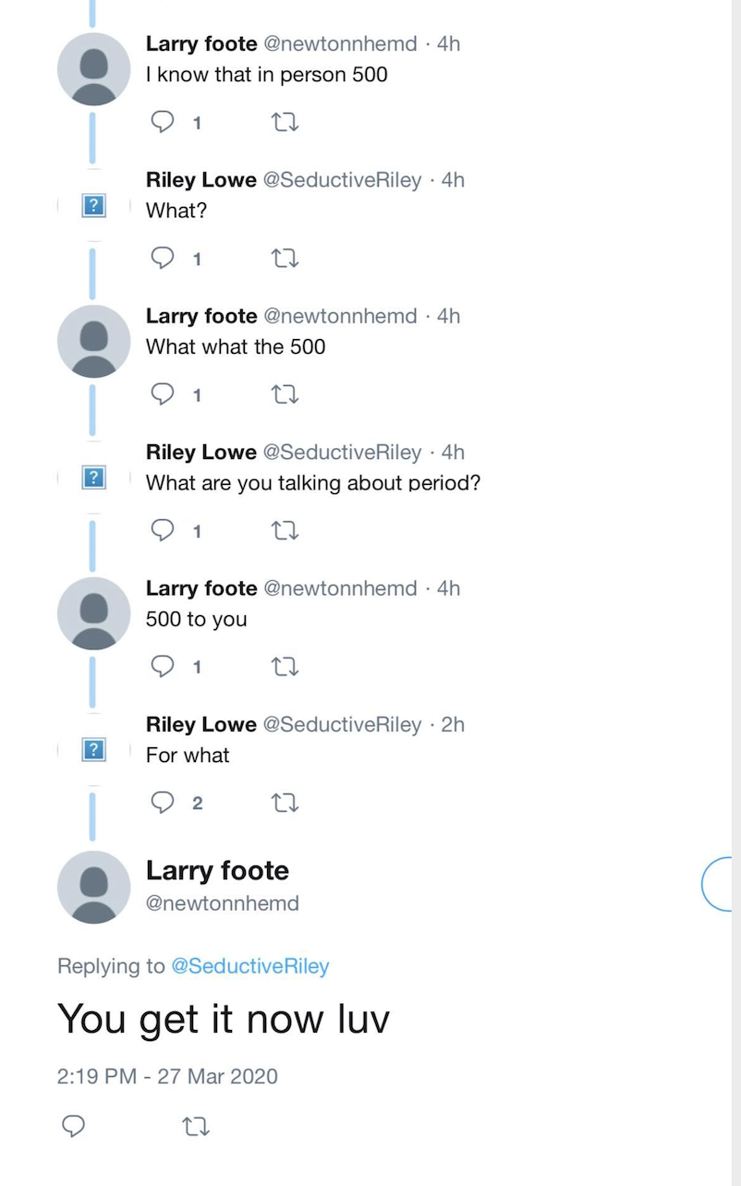Image resolution: width=741 pixels, height=1186 pixels.
Task: Reply to Riley's "For what" tweet
Action: point(163,803)
